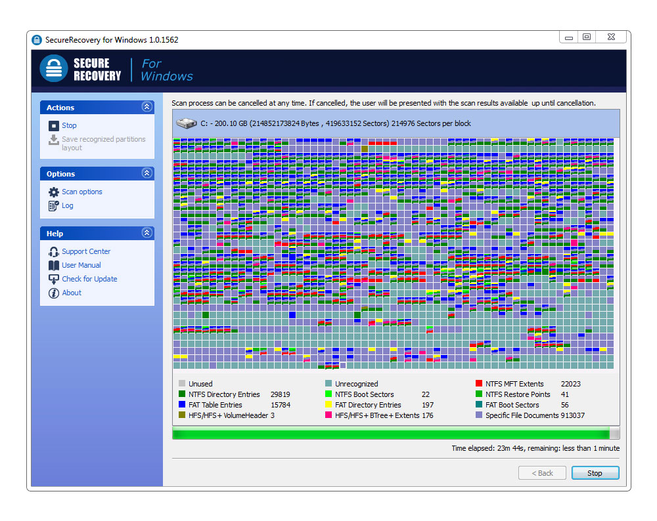
Task: Click the Check for Update icon
Action: point(54,279)
